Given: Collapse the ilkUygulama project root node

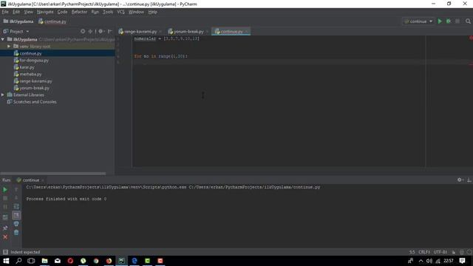Looking at the screenshot, I should point(3,39).
